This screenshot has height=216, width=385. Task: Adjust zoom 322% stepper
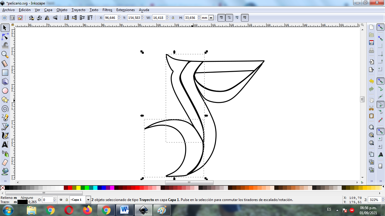point(383,200)
